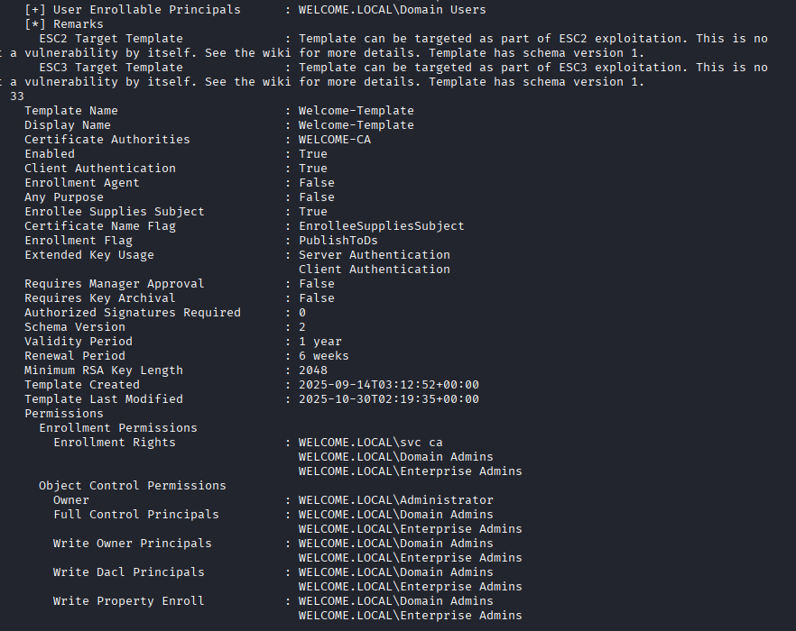Click the WELCOME-CA certificate authority value

334,140
